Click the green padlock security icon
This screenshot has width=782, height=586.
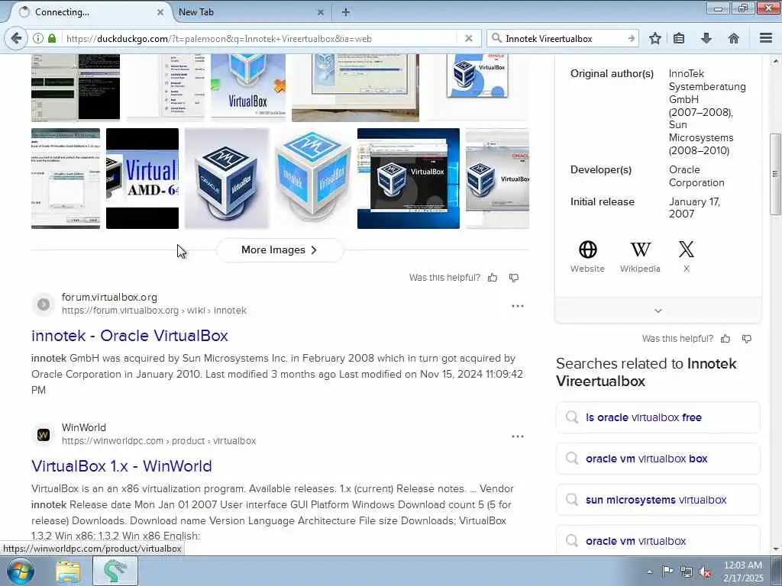52,38
